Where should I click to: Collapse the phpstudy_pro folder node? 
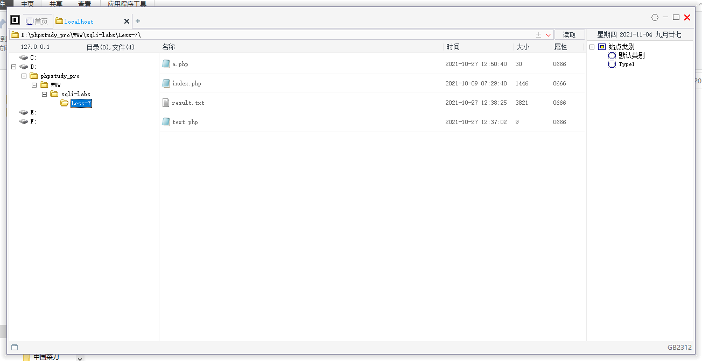pyautogui.click(x=24, y=76)
